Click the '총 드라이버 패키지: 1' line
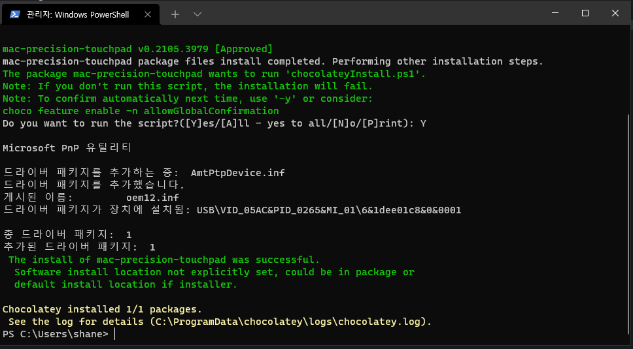 click(67, 235)
